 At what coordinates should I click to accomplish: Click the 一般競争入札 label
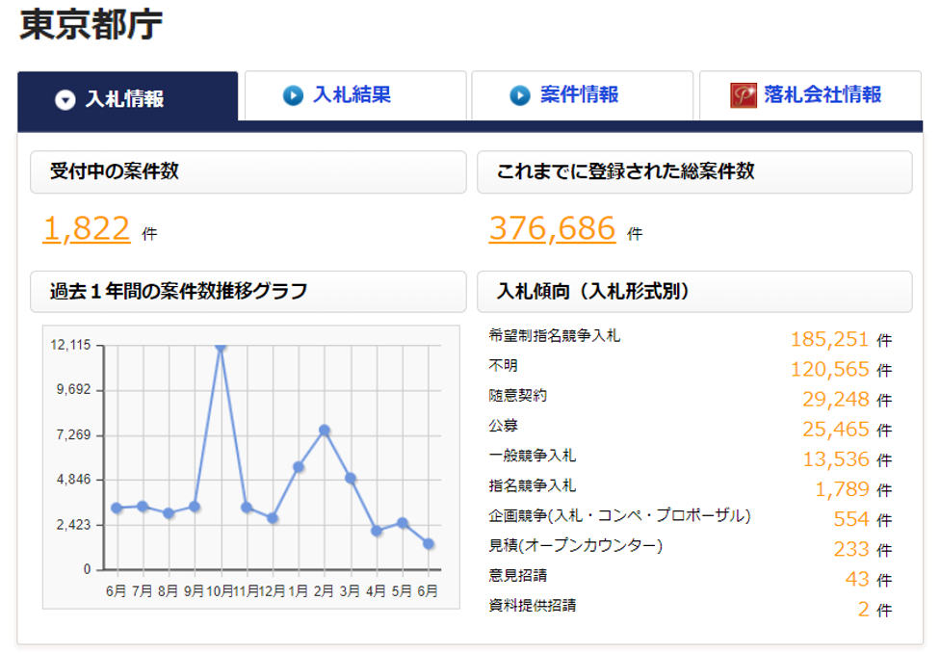532,456
